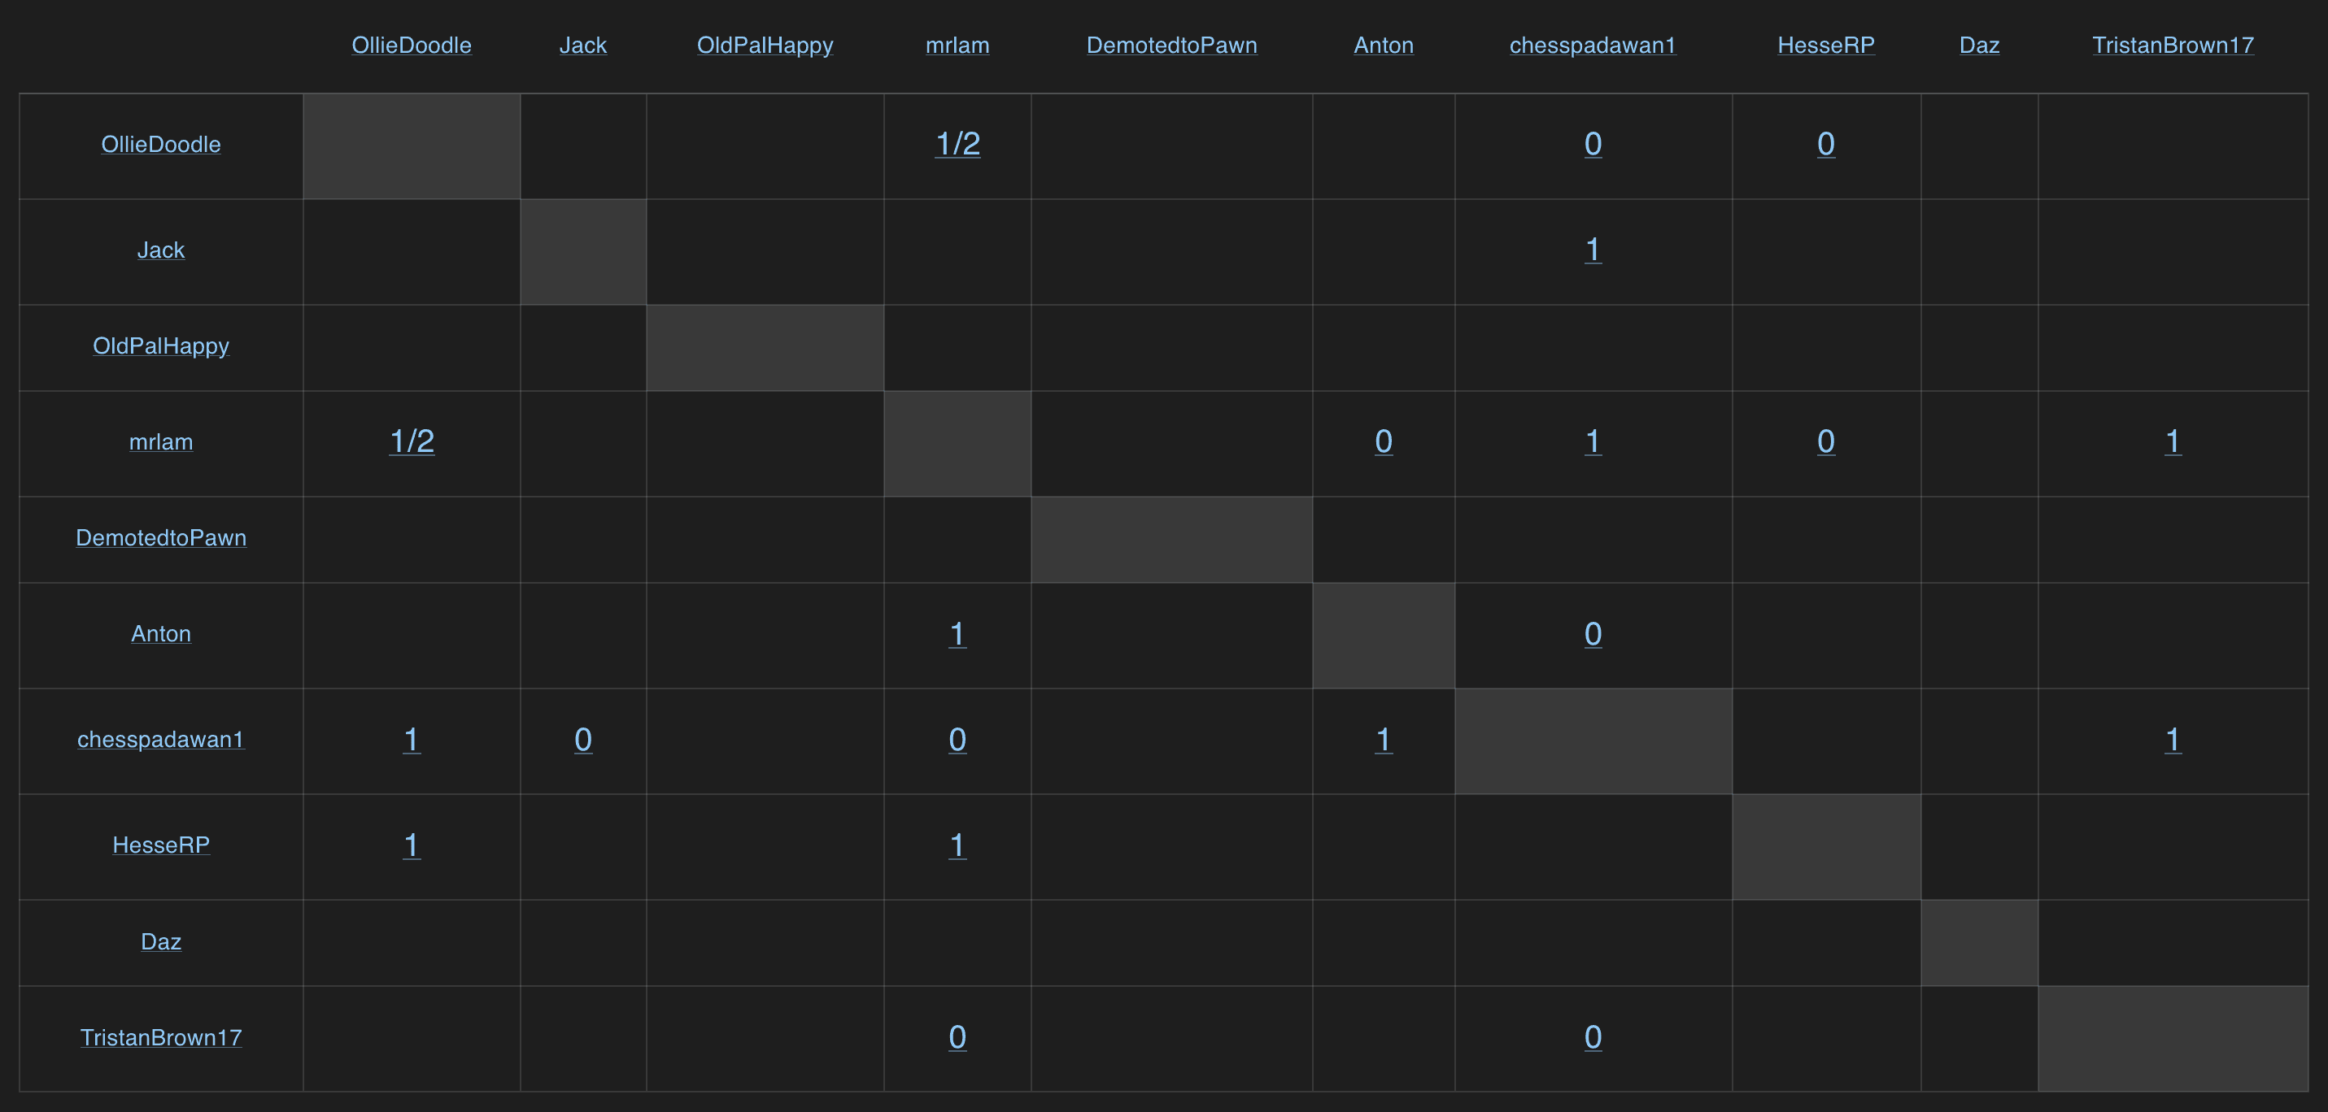Click chesspadawan1 row label link
This screenshot has height=1112, width=2328.
pos(161,739)
